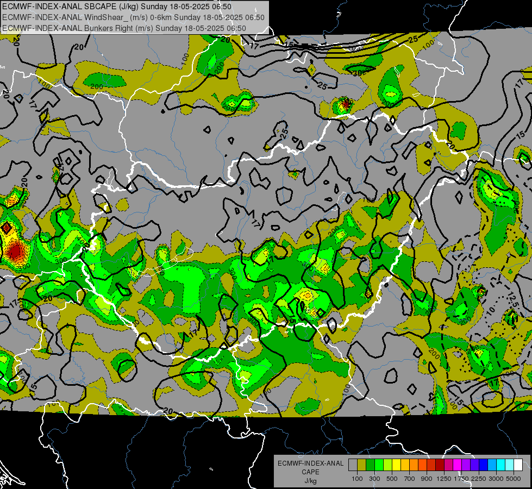This screenshot has height=489, width=532.
Task: Click the 2250 tick label in legend
Action: point(478,479)
